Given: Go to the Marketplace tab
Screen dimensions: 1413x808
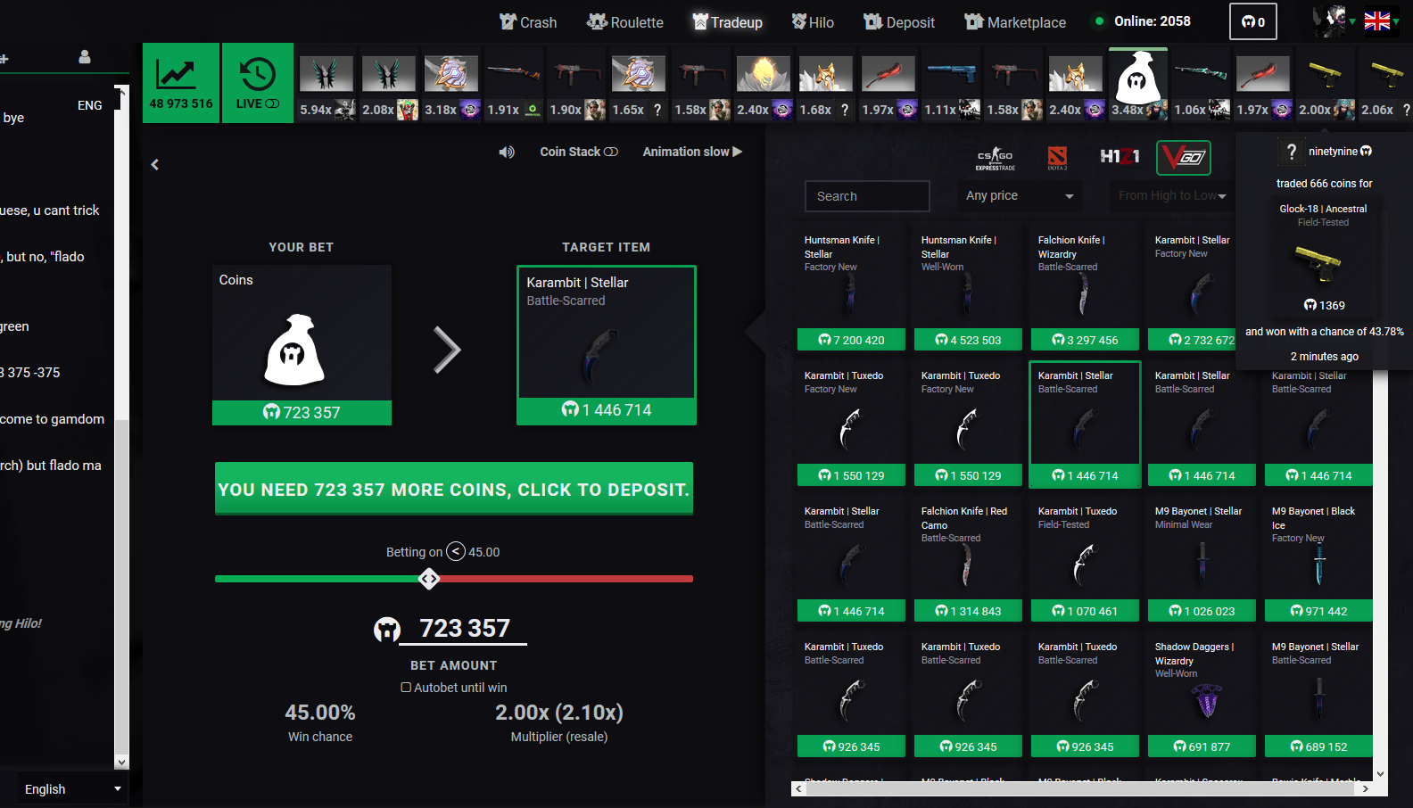Looking at the screenshot, I should (x=1015, y=22).
